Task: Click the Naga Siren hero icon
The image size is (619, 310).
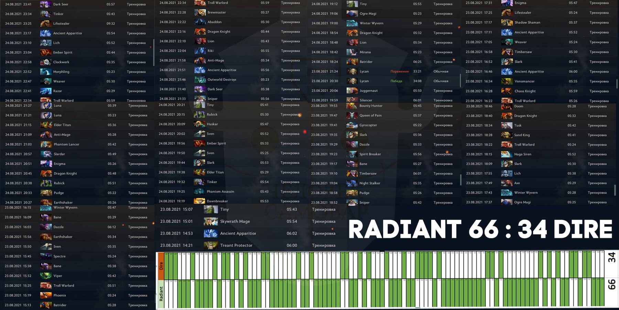Action: pos(507,154)
